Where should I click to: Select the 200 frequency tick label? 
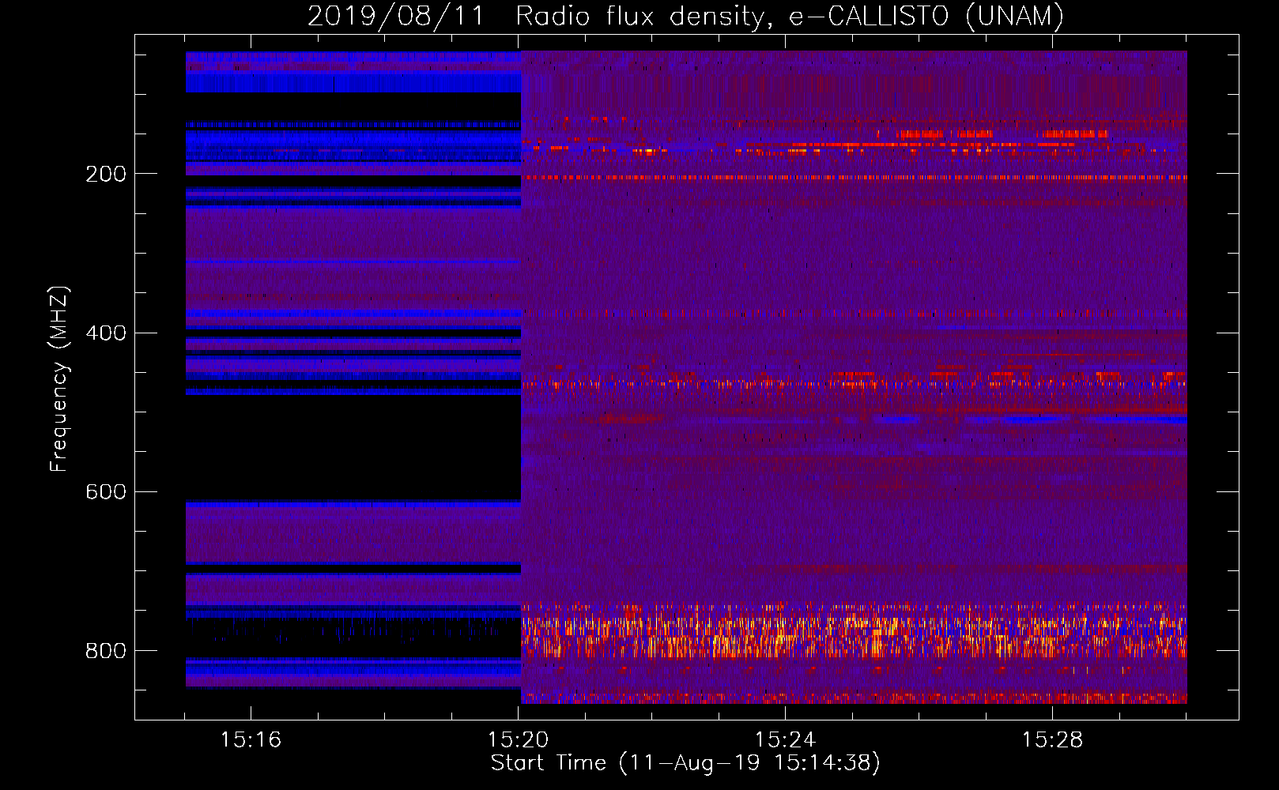106,174
